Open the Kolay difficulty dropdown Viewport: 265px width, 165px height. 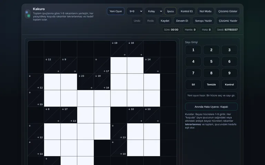point(154,11)
